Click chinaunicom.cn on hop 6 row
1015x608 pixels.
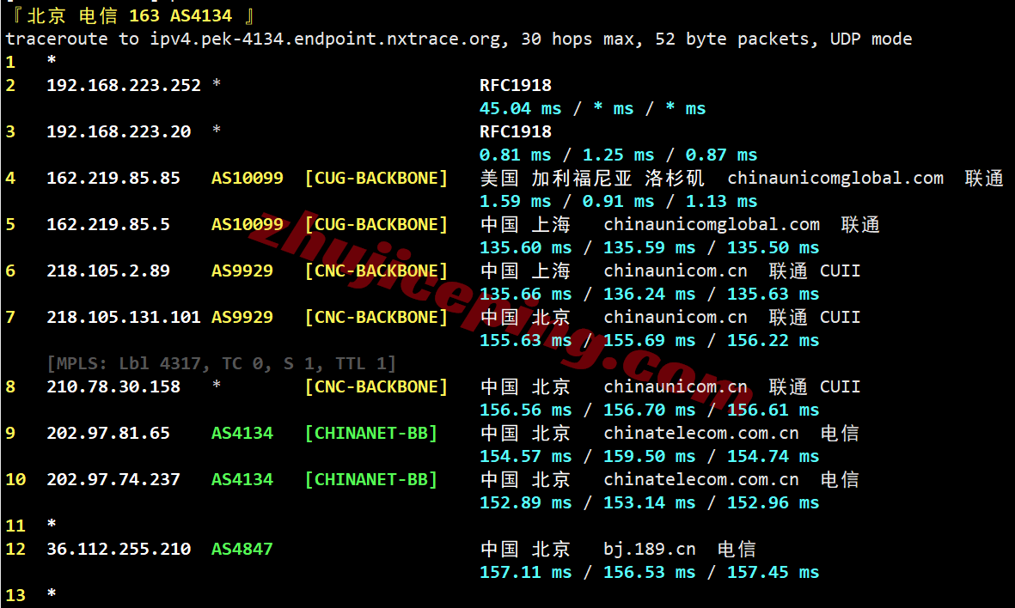(676, 271)
